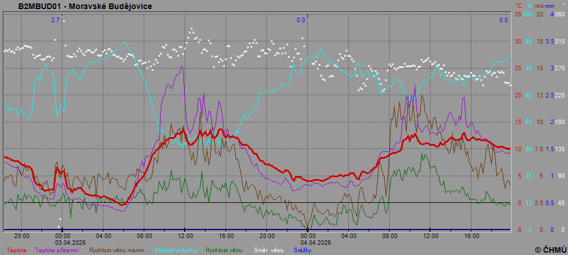Viewport: 568px width, 255px height.
Task: Click the mm unit header label
Action: 550,6
